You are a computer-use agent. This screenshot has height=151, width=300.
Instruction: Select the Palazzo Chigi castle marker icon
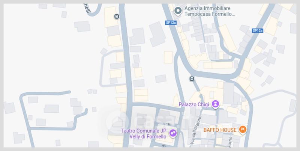pyautogui.click(x=215, y=104)
